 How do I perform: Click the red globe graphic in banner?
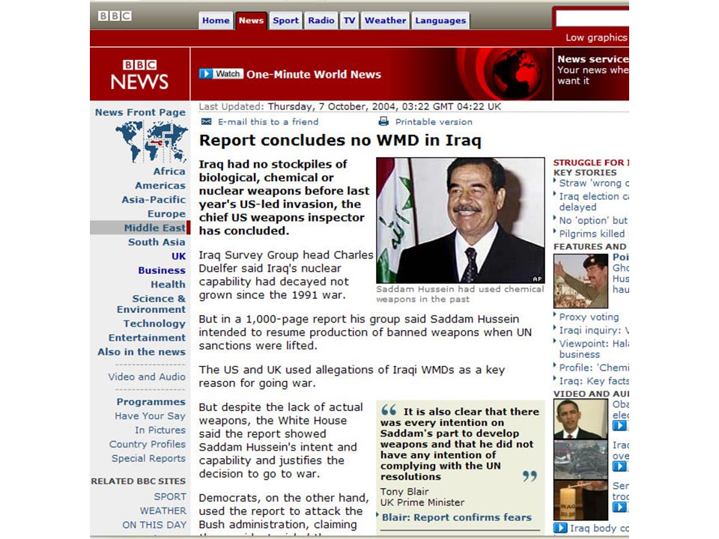[x=516, y=74]
